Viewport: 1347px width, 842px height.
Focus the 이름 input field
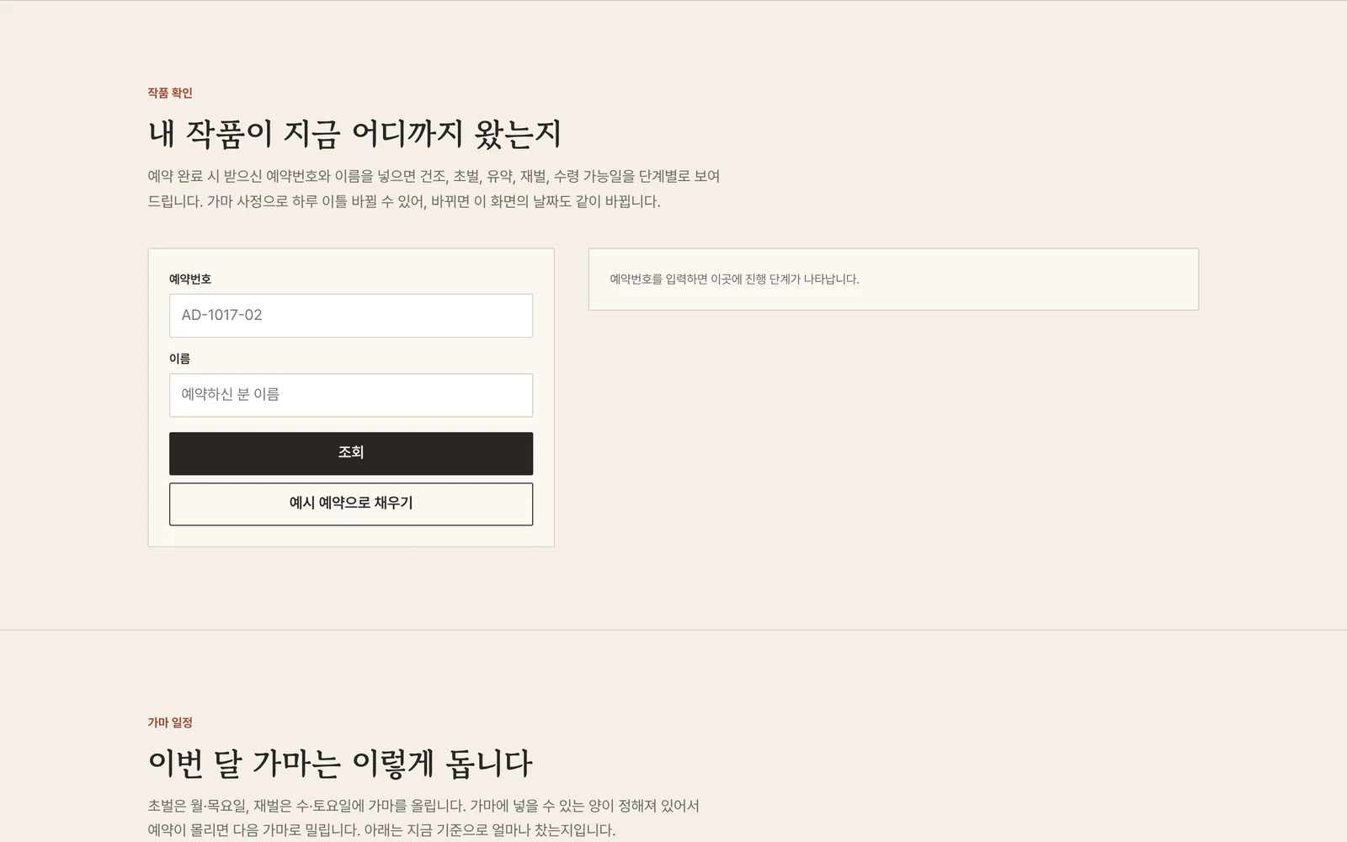coord(351,395)
